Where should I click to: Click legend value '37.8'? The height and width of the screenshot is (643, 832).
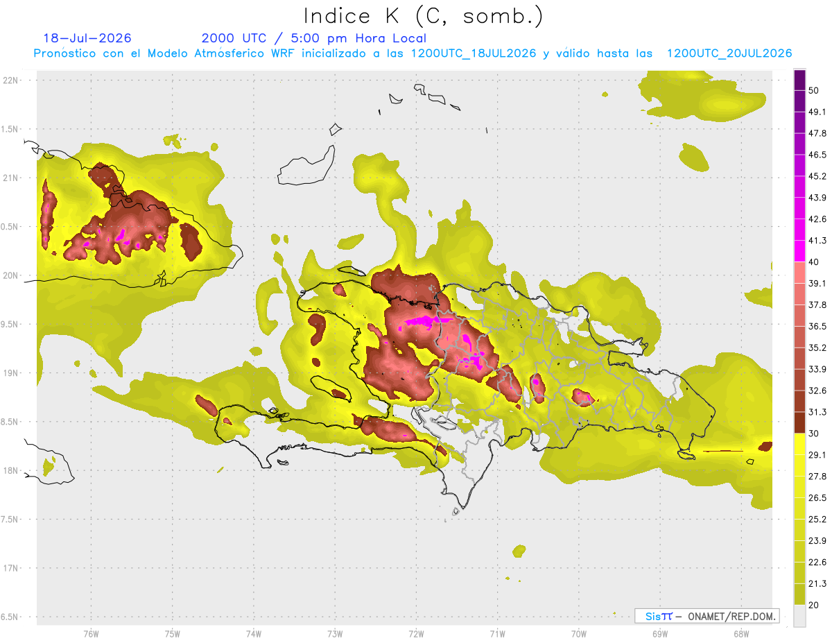click(817, 305)
